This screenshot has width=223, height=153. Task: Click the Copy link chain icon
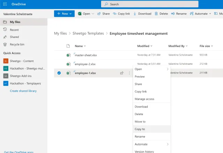click(x=115, y=14)
